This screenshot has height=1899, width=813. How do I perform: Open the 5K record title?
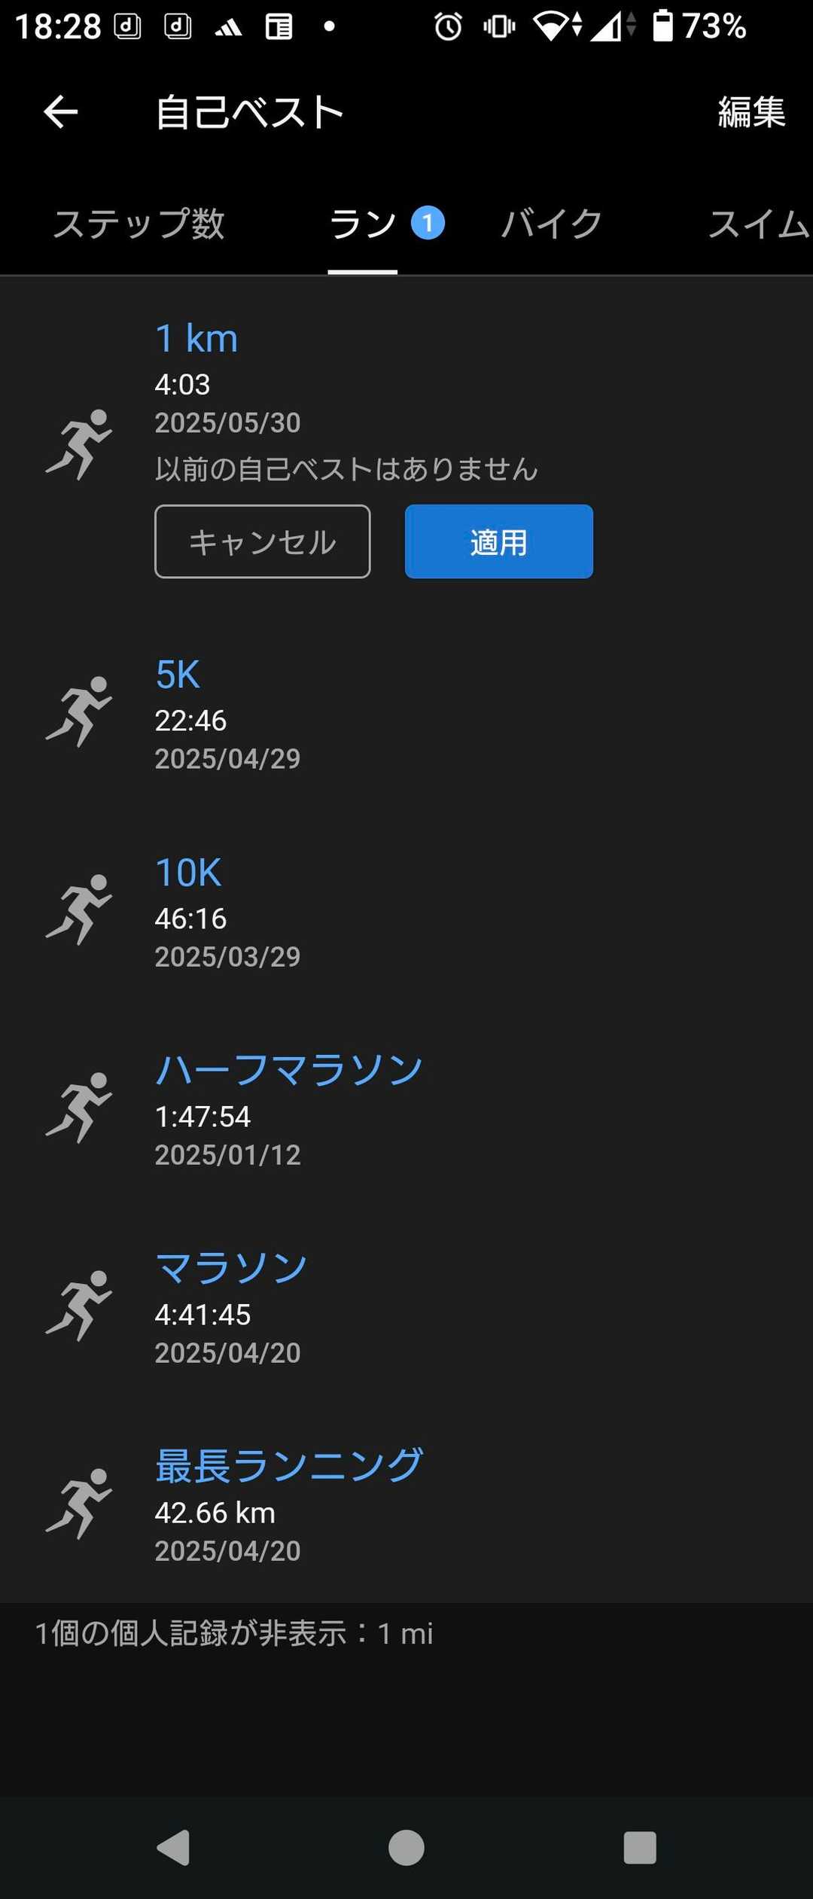pos(178,674)
